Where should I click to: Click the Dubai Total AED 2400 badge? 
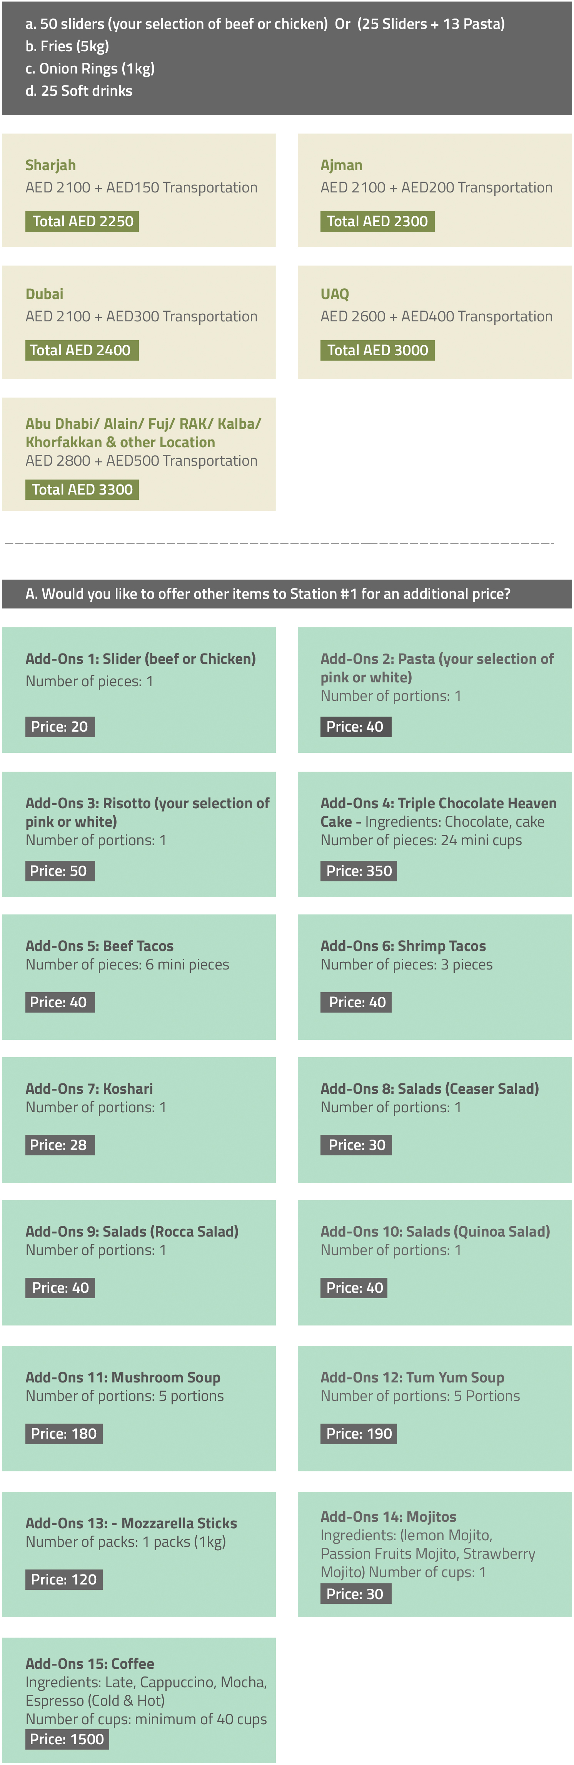point(82,350)
